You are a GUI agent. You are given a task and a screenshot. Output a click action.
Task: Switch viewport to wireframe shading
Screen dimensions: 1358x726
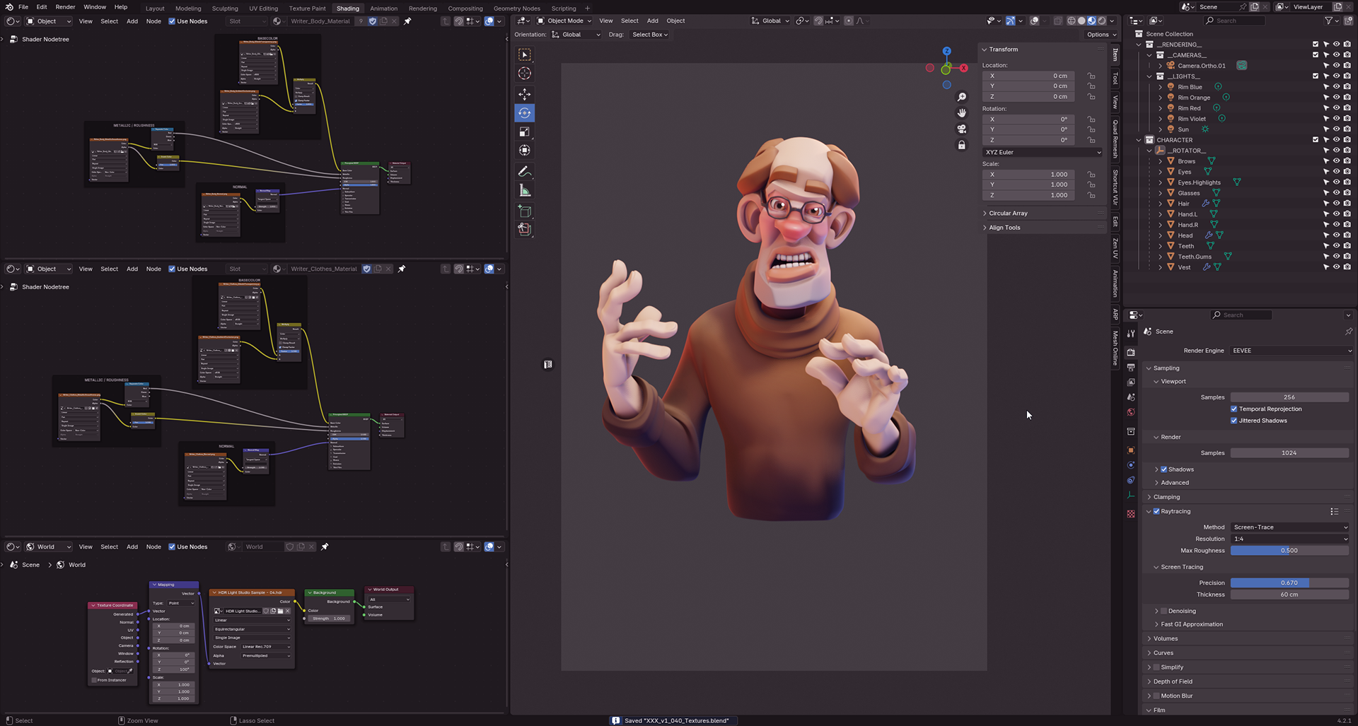point(1072,21)
